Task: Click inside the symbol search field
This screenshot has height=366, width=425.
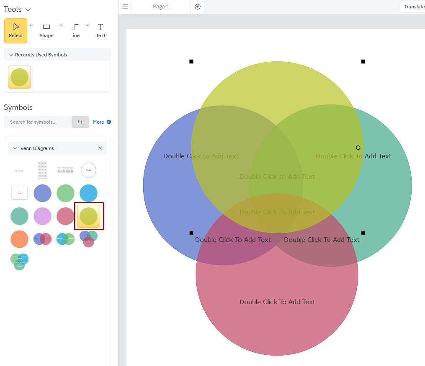Action: pos(38,122)
